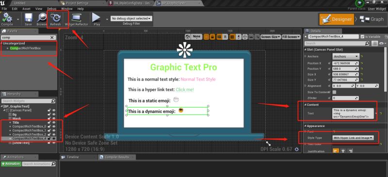Click the Browse toolbar icon
This screenshot has width=388, height=177.
point(42,18)
